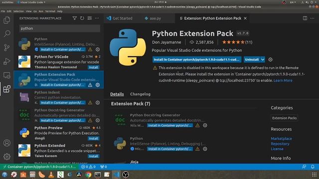Split the editor to the right
The height and width of the screenshot is (179, 319).
[305, 18]
